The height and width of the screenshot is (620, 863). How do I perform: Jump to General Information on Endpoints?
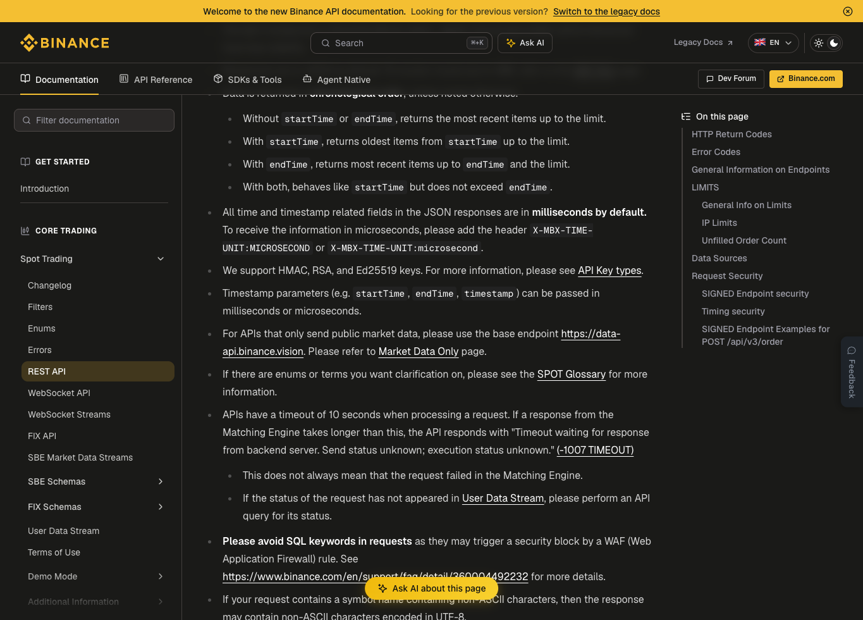click(761, 170)
